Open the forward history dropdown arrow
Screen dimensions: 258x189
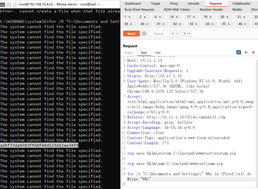(x=189, y=34)
